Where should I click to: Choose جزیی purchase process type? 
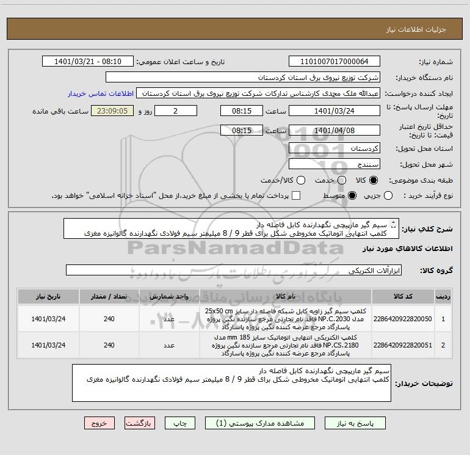point(388,195)
